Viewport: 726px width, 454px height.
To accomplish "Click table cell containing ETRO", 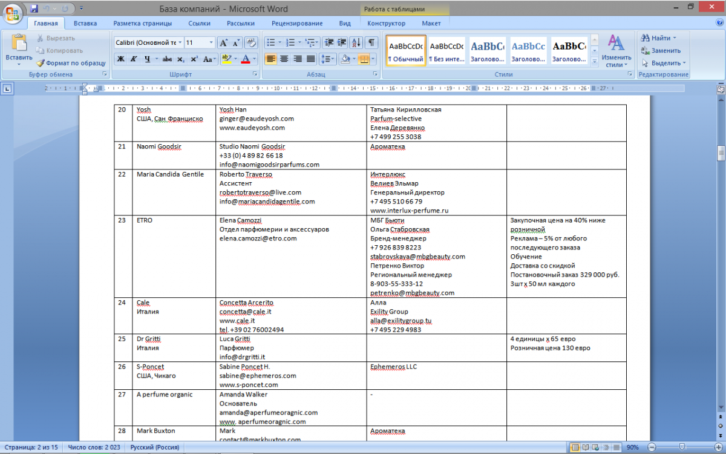I will [174, 257].
